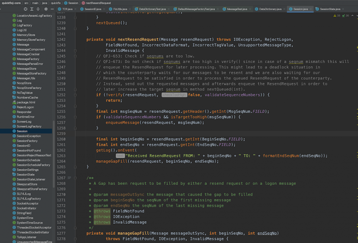
Task: Click the ToAppListener interface icon
Action: [x=14, y=237]
